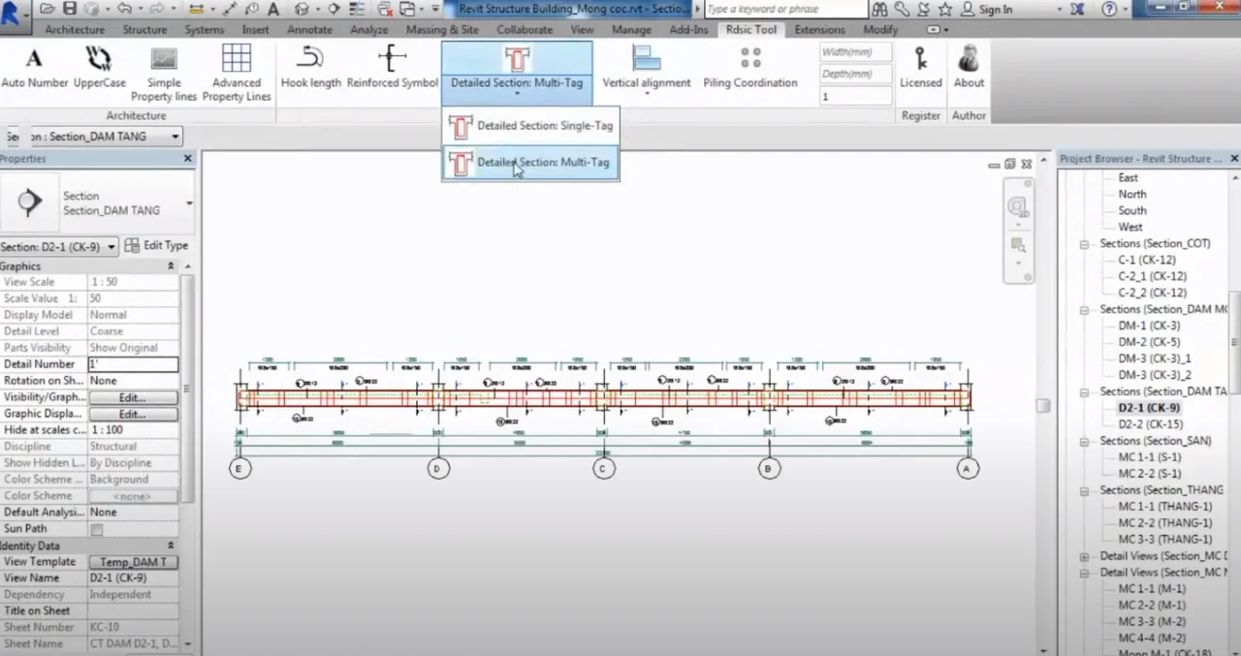
Task: Click the binoculars search icon
Action: (880, 9)
